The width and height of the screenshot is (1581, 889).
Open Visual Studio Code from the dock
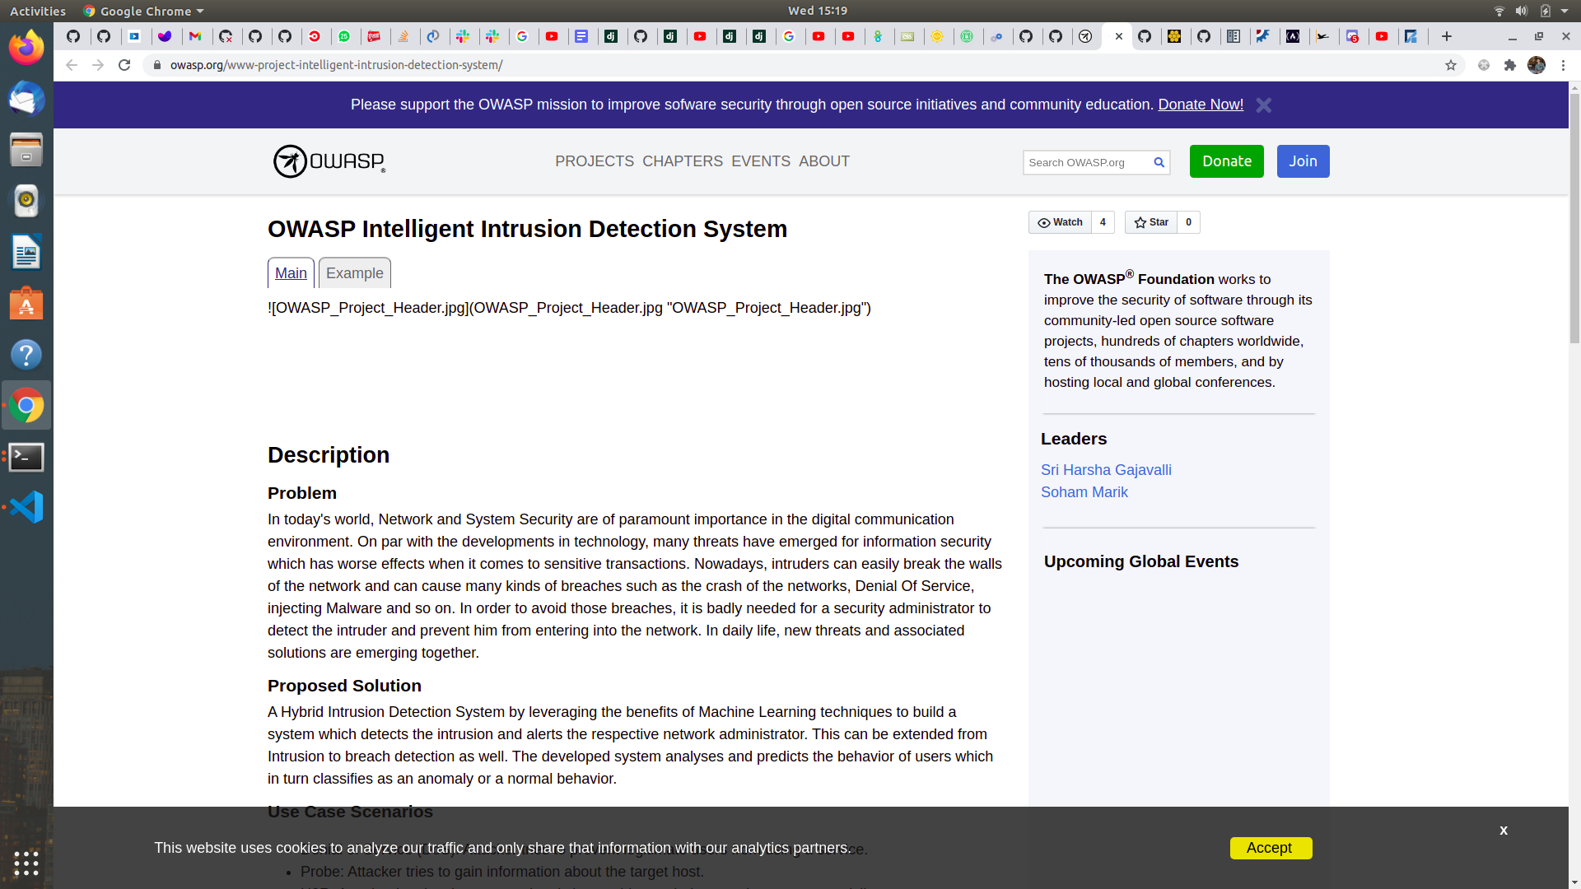(x=26, y=508)
